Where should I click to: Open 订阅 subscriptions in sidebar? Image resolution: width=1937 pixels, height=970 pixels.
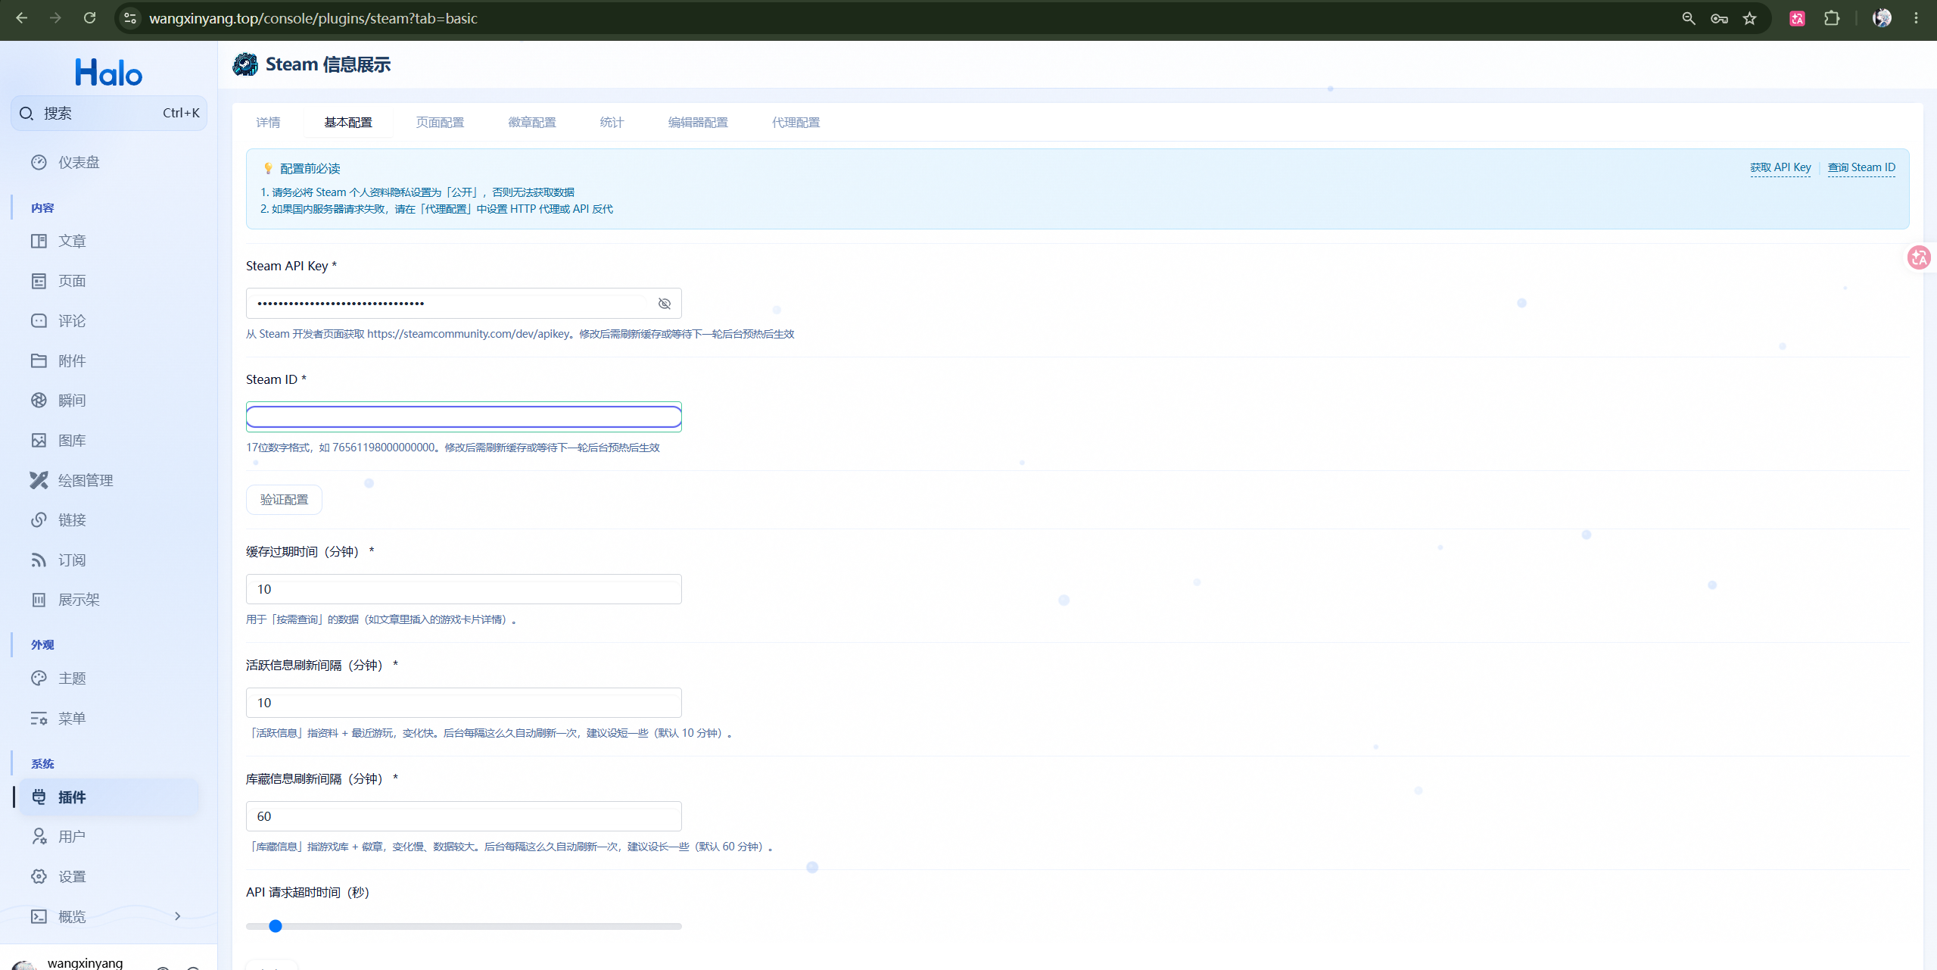(x=108, y=560)
